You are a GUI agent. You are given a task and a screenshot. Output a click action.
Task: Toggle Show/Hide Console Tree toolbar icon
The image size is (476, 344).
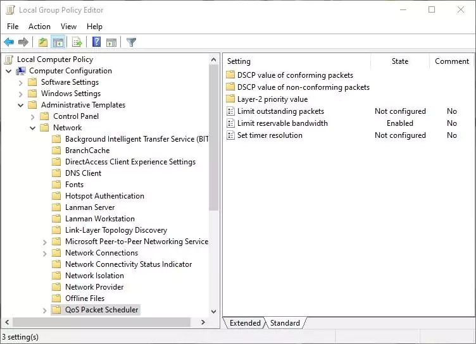pos(58,42)
